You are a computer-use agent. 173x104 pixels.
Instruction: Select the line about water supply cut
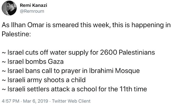78,52
